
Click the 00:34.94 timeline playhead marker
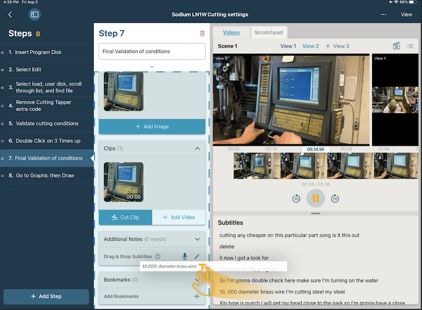316,149
